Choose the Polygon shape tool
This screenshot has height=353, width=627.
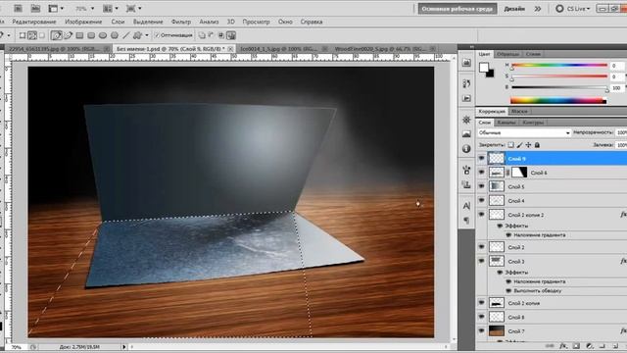pos(115,35)
